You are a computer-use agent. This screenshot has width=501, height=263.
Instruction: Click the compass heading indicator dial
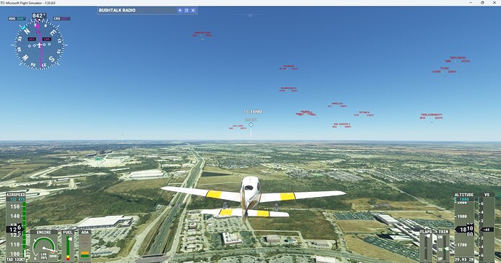tap(39, 45)
